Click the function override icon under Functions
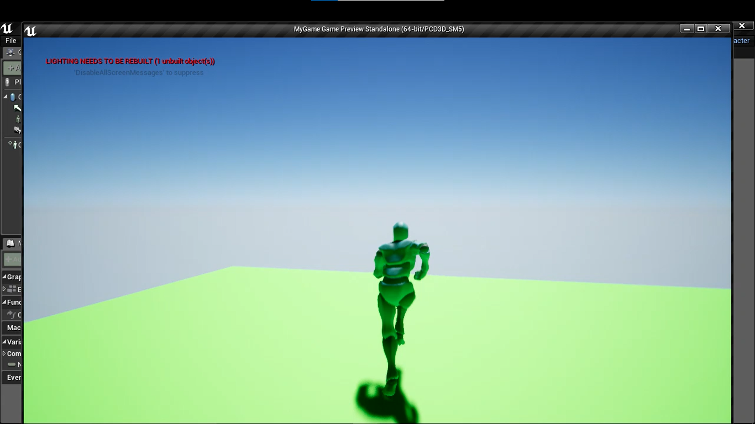 pos(11,315)
